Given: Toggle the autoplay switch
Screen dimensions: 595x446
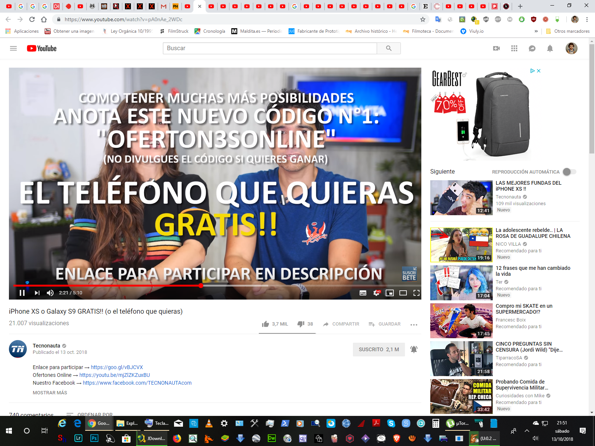Looking at the screenshot, I should pos(569,172).
